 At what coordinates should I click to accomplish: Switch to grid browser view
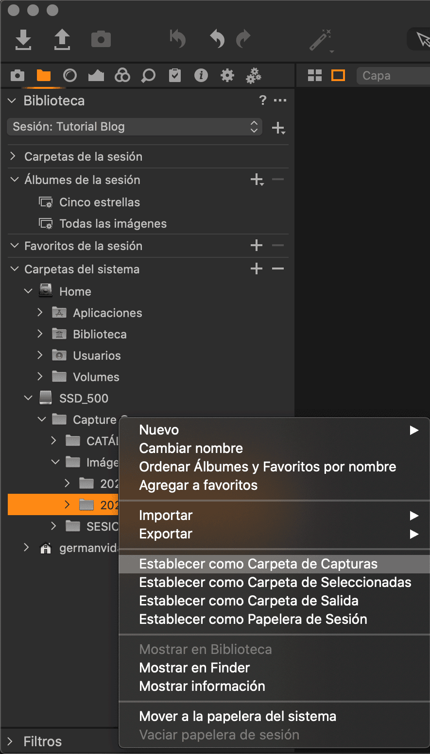tap(315, 76)
